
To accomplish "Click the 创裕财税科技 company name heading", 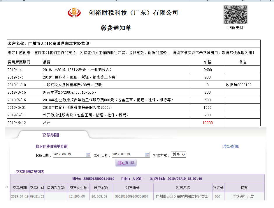I will 133,13.
